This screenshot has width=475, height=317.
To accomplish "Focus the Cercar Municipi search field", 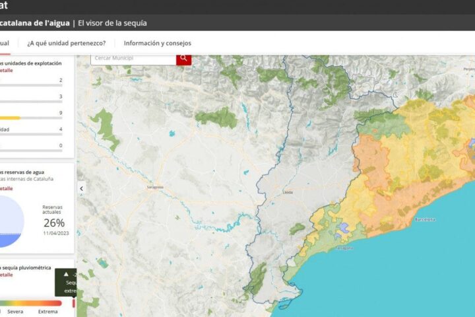I will pyautogui.click(x=133, y=59).
